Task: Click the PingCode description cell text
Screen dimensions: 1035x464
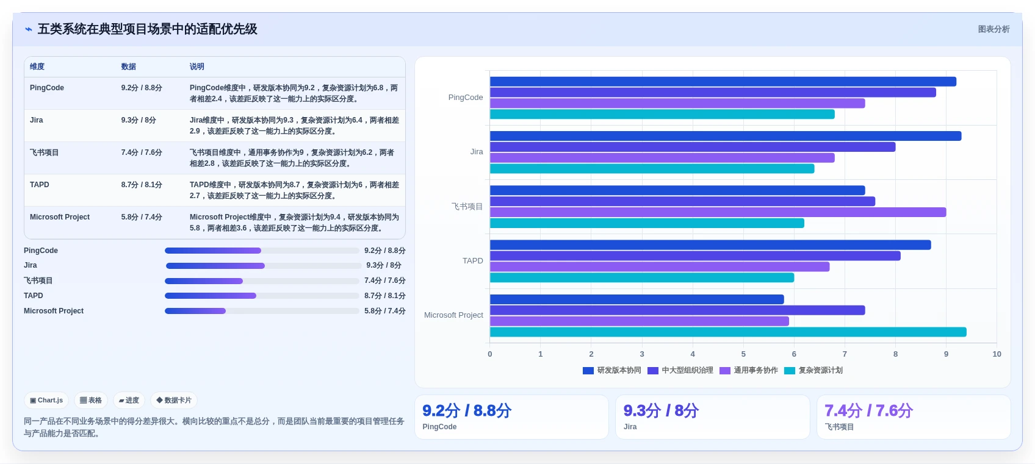Action: pyautogui.click(x=294, y=93)
